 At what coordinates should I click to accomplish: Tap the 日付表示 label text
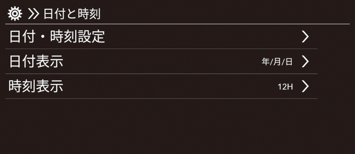pos(36,62)
